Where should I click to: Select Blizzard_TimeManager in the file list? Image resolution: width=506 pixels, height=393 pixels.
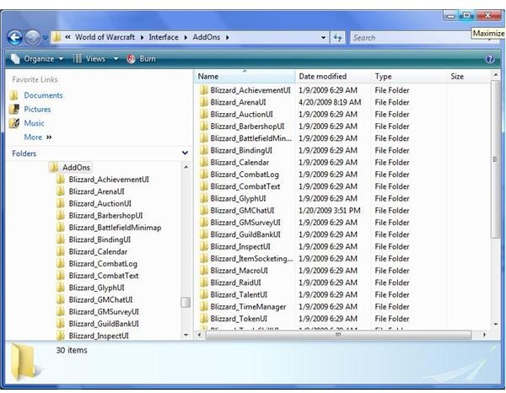coord(248,306)
